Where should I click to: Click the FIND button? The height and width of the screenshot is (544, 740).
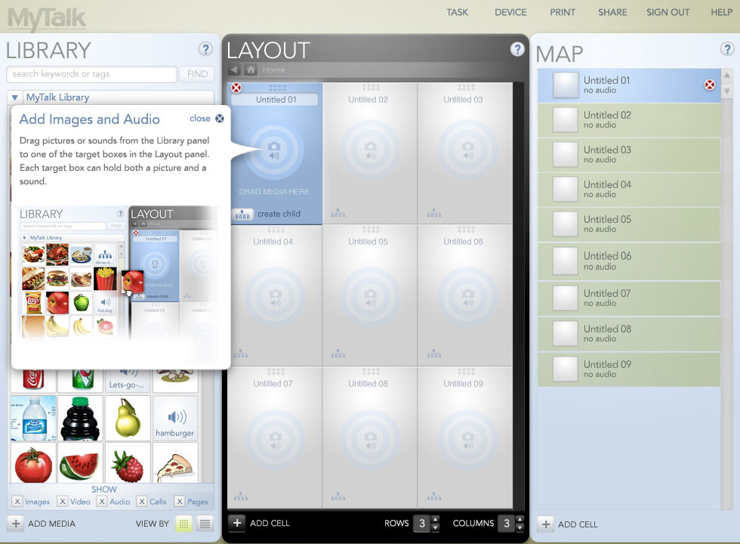tap(197, 74)
